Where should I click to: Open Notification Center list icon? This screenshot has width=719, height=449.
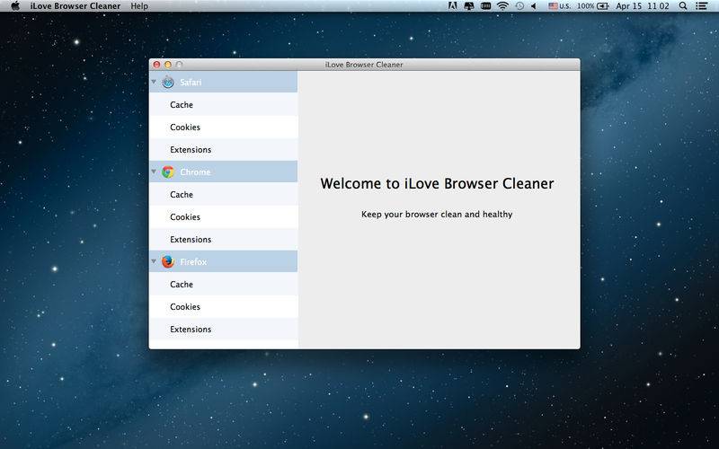[x=701, y=6]
